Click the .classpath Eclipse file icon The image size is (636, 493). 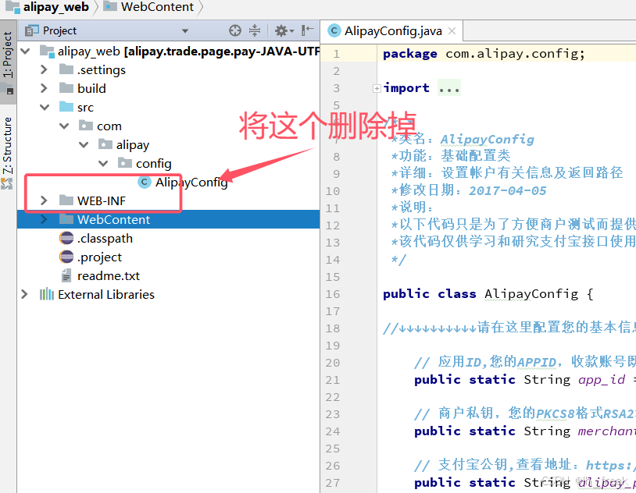66,238
